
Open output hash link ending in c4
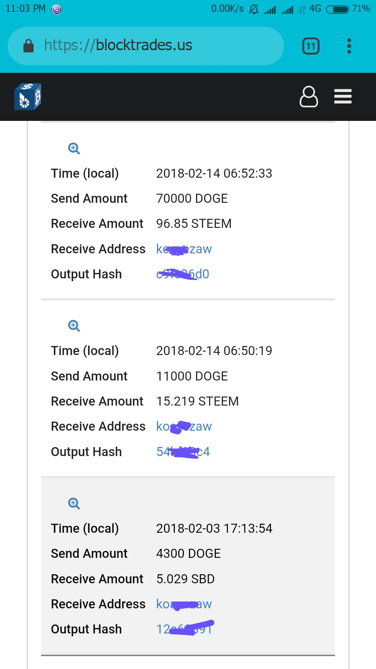tap(183, 452)
